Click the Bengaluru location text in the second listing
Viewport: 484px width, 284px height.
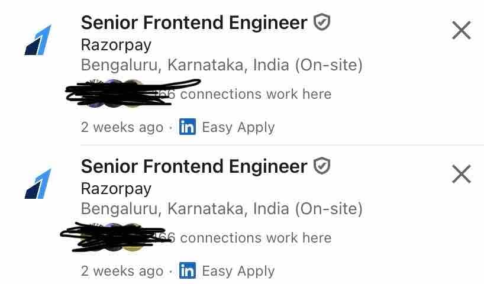pos(221,208)
